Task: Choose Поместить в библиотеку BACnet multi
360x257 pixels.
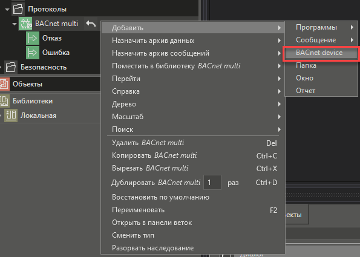Action: 193,66
